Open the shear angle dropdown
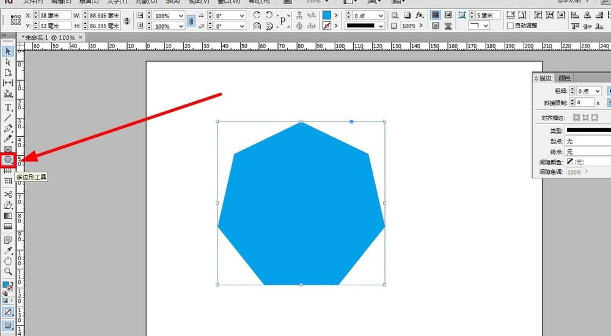611x336 pixels. (x=242, y=26)
